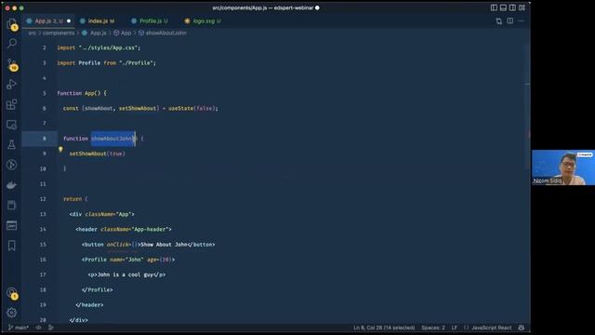Click the red close window button
Screen dimensions: 595x335
pos(7,7)
